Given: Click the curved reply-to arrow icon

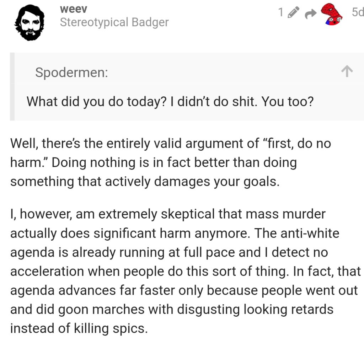Looking at the screenshot, I should pos(311,14).
